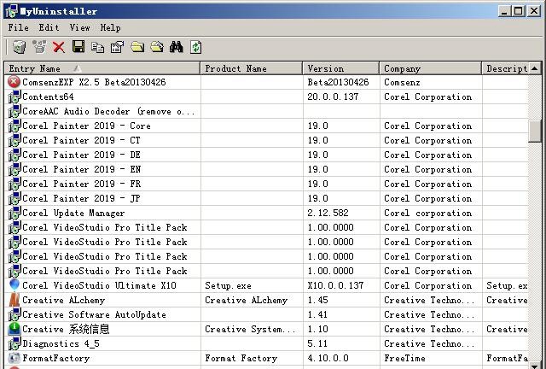Open the View menu
546x369 pixels.
tap(79, 27)
